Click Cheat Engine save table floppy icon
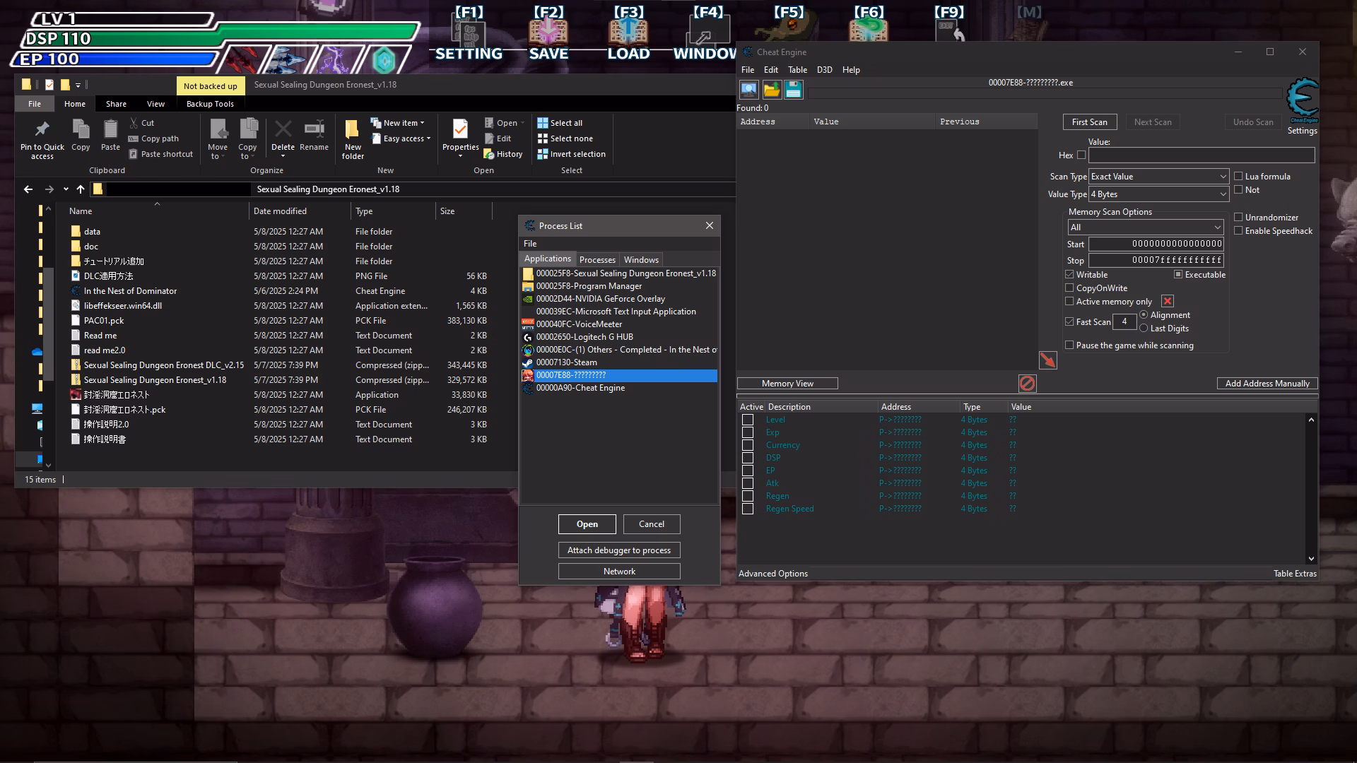Viewport: 1357px width, 763px height. (x=793, y=90)
